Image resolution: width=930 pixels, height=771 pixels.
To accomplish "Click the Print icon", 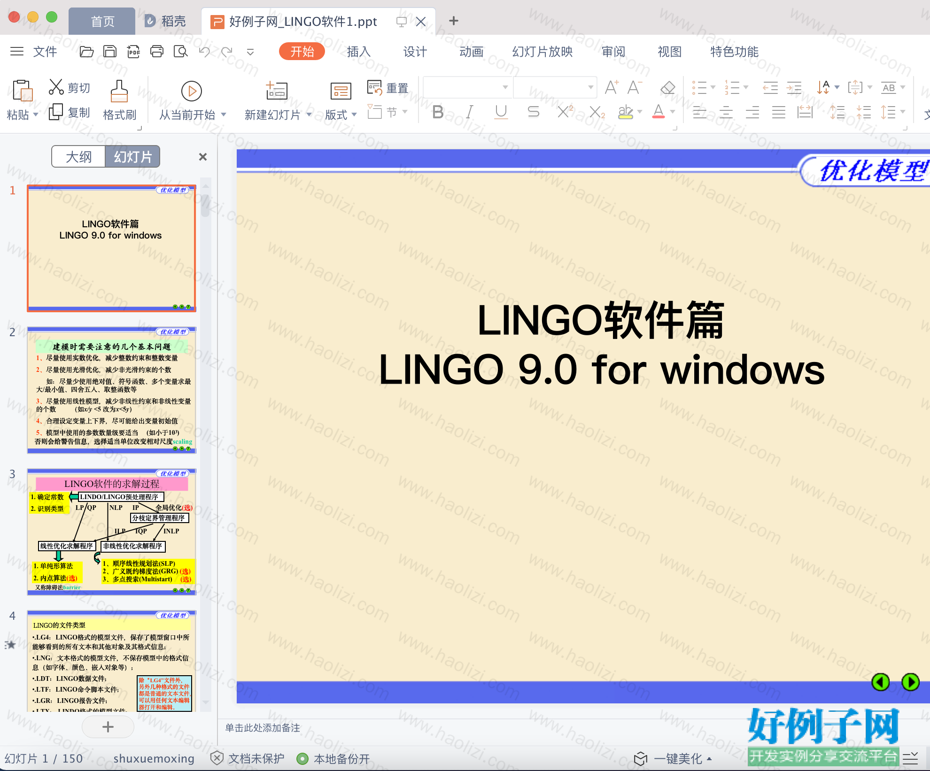I will [157, 51].
